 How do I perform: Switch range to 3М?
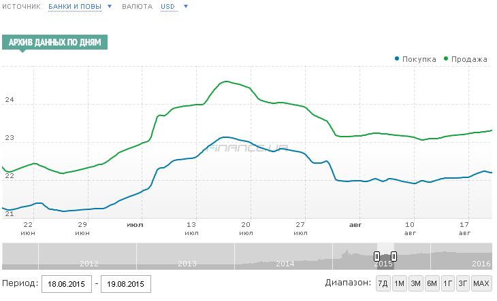tap(415, 283)
